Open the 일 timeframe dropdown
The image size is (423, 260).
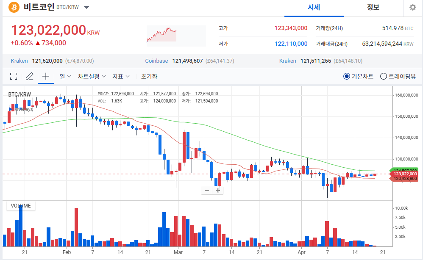pos(65,76)
